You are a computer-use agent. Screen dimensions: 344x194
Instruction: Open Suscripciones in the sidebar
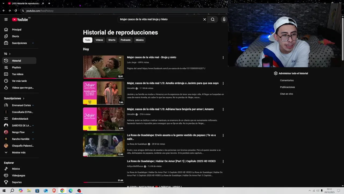pos(19,43)
